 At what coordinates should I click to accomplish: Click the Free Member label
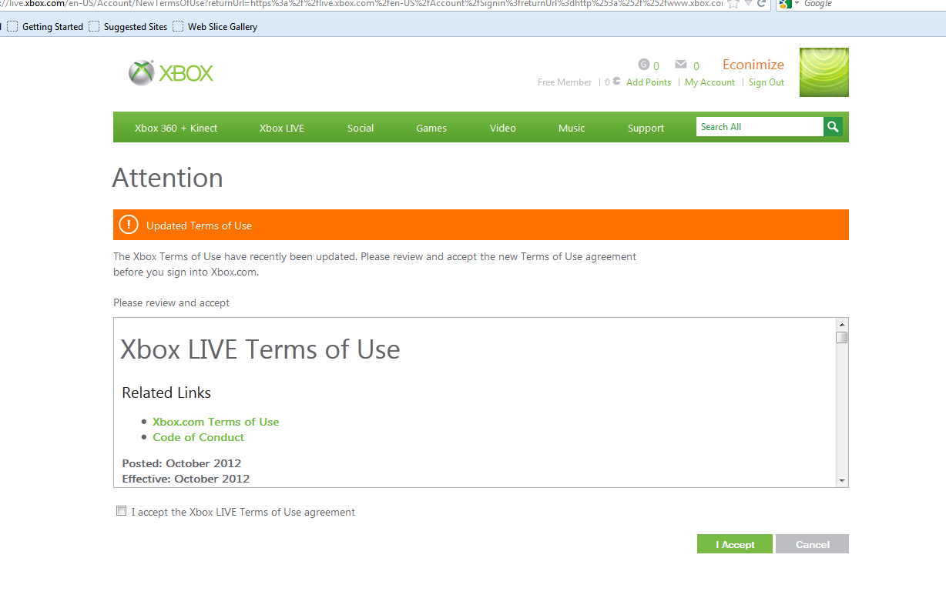pos(565,82)
